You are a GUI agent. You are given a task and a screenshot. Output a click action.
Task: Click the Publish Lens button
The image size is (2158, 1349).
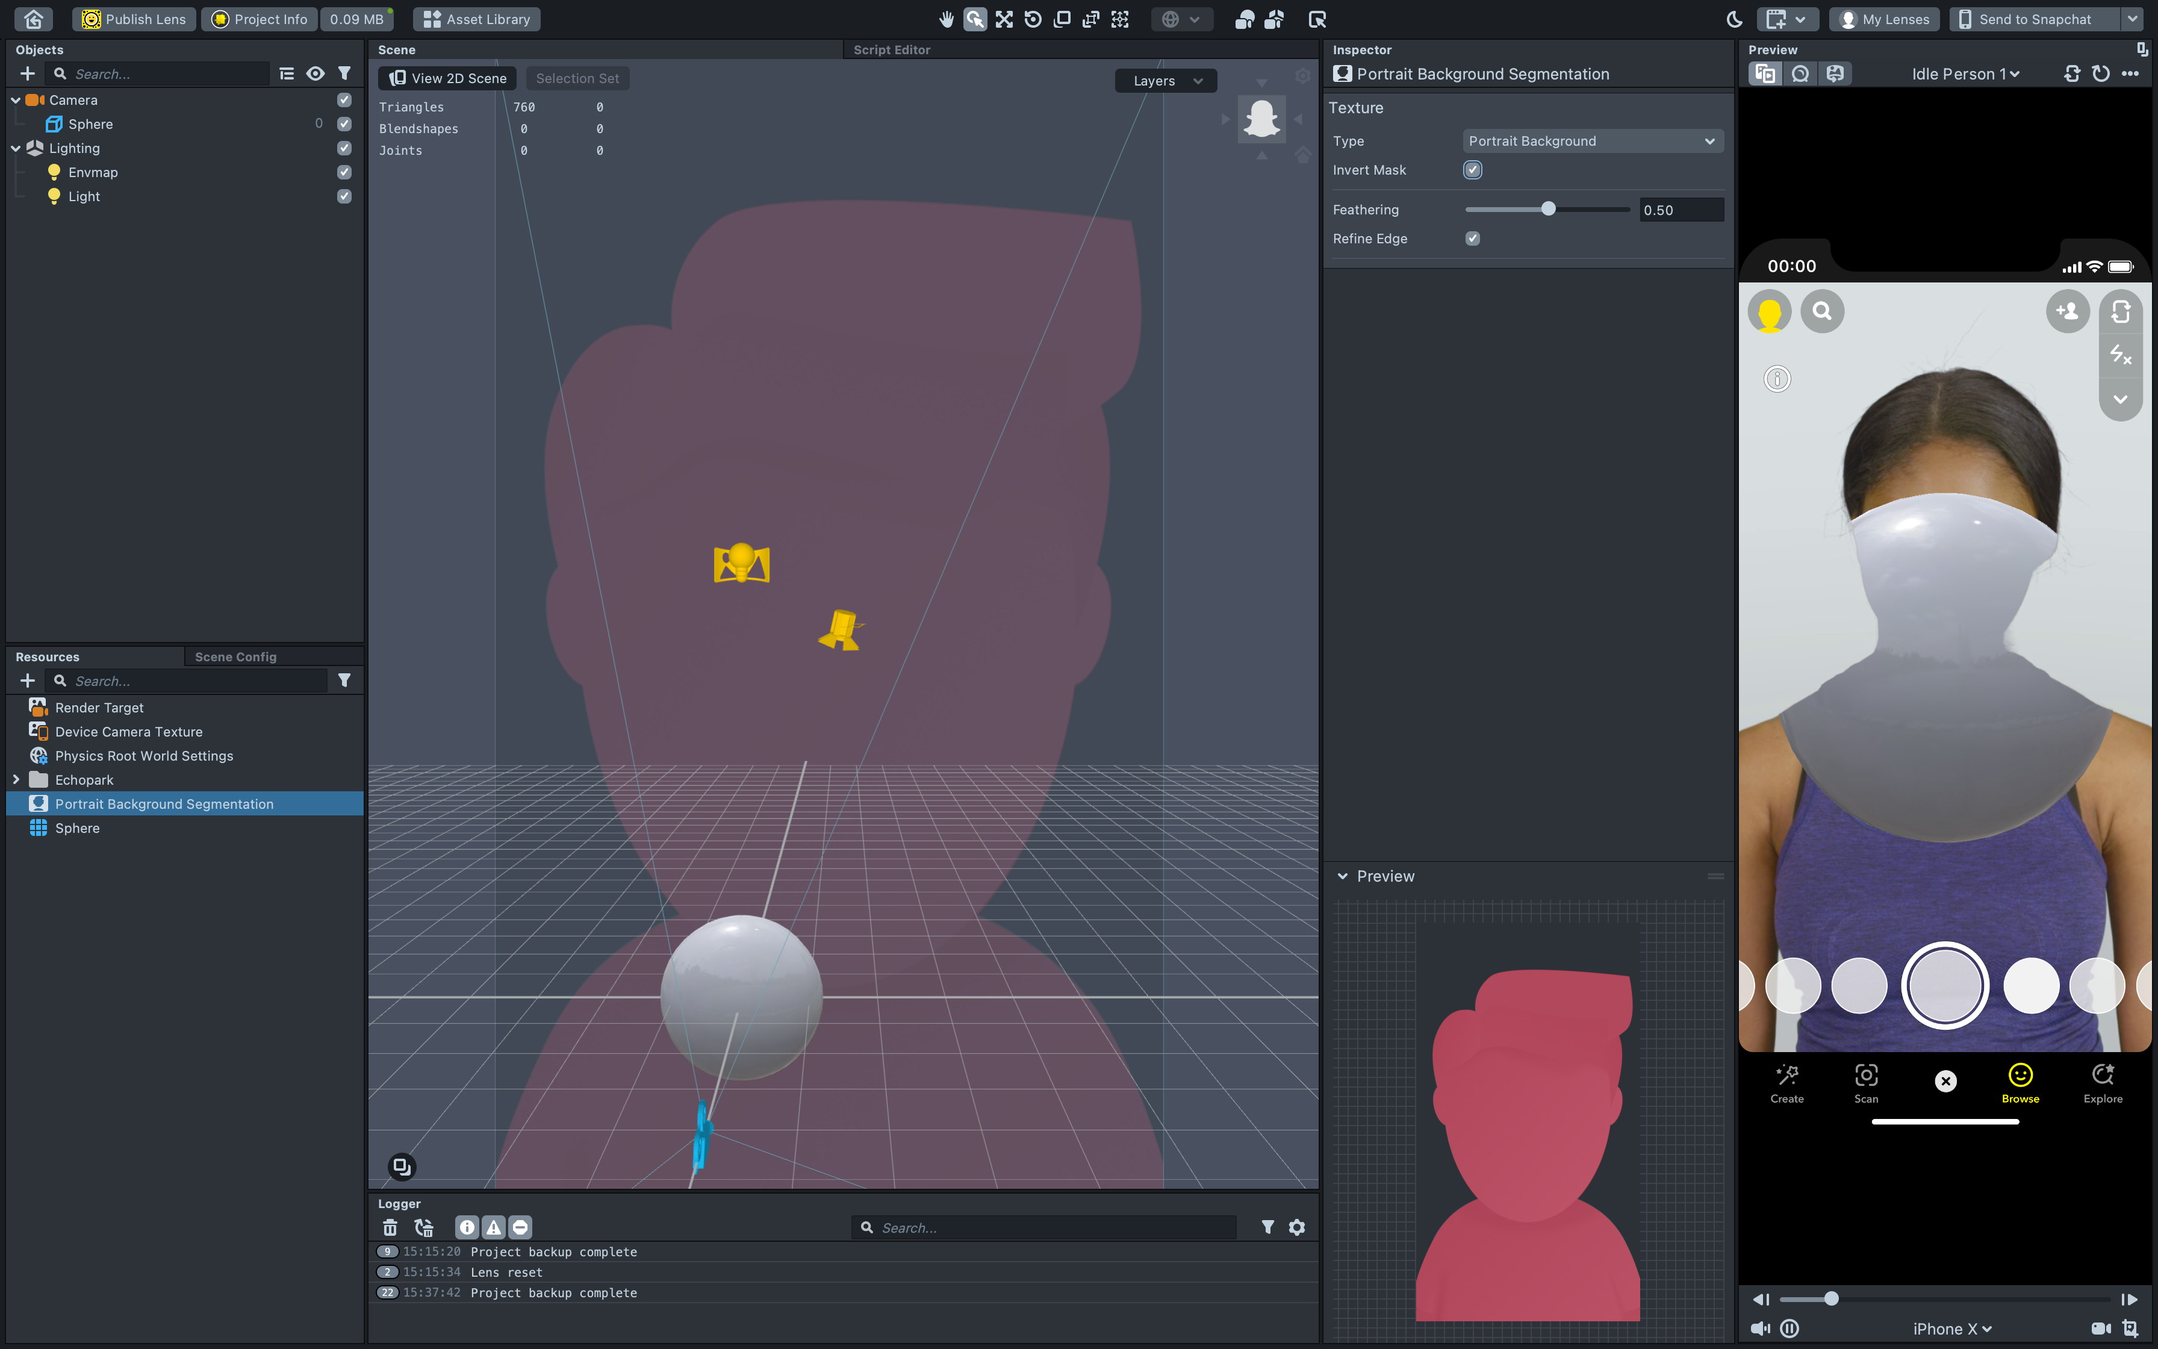click(134, 19)
